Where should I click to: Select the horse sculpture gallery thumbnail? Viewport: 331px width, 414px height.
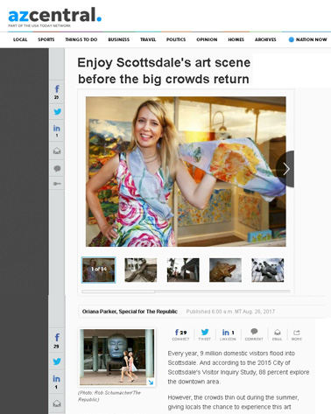click(x=268, y=270)
